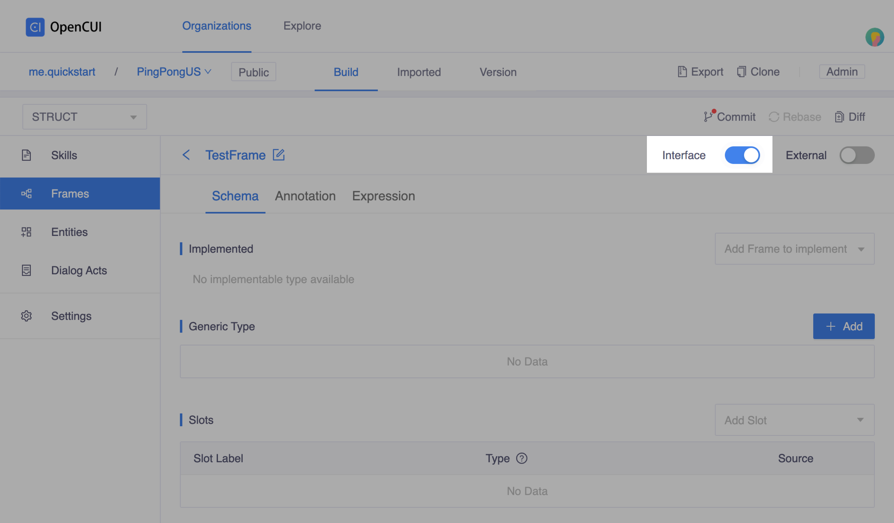Click the Add button for Generic Type
This screenshot has width=894, height=523.
844,326
